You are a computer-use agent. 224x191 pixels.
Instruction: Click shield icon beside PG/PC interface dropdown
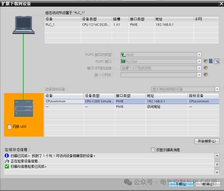click(206, 61)
